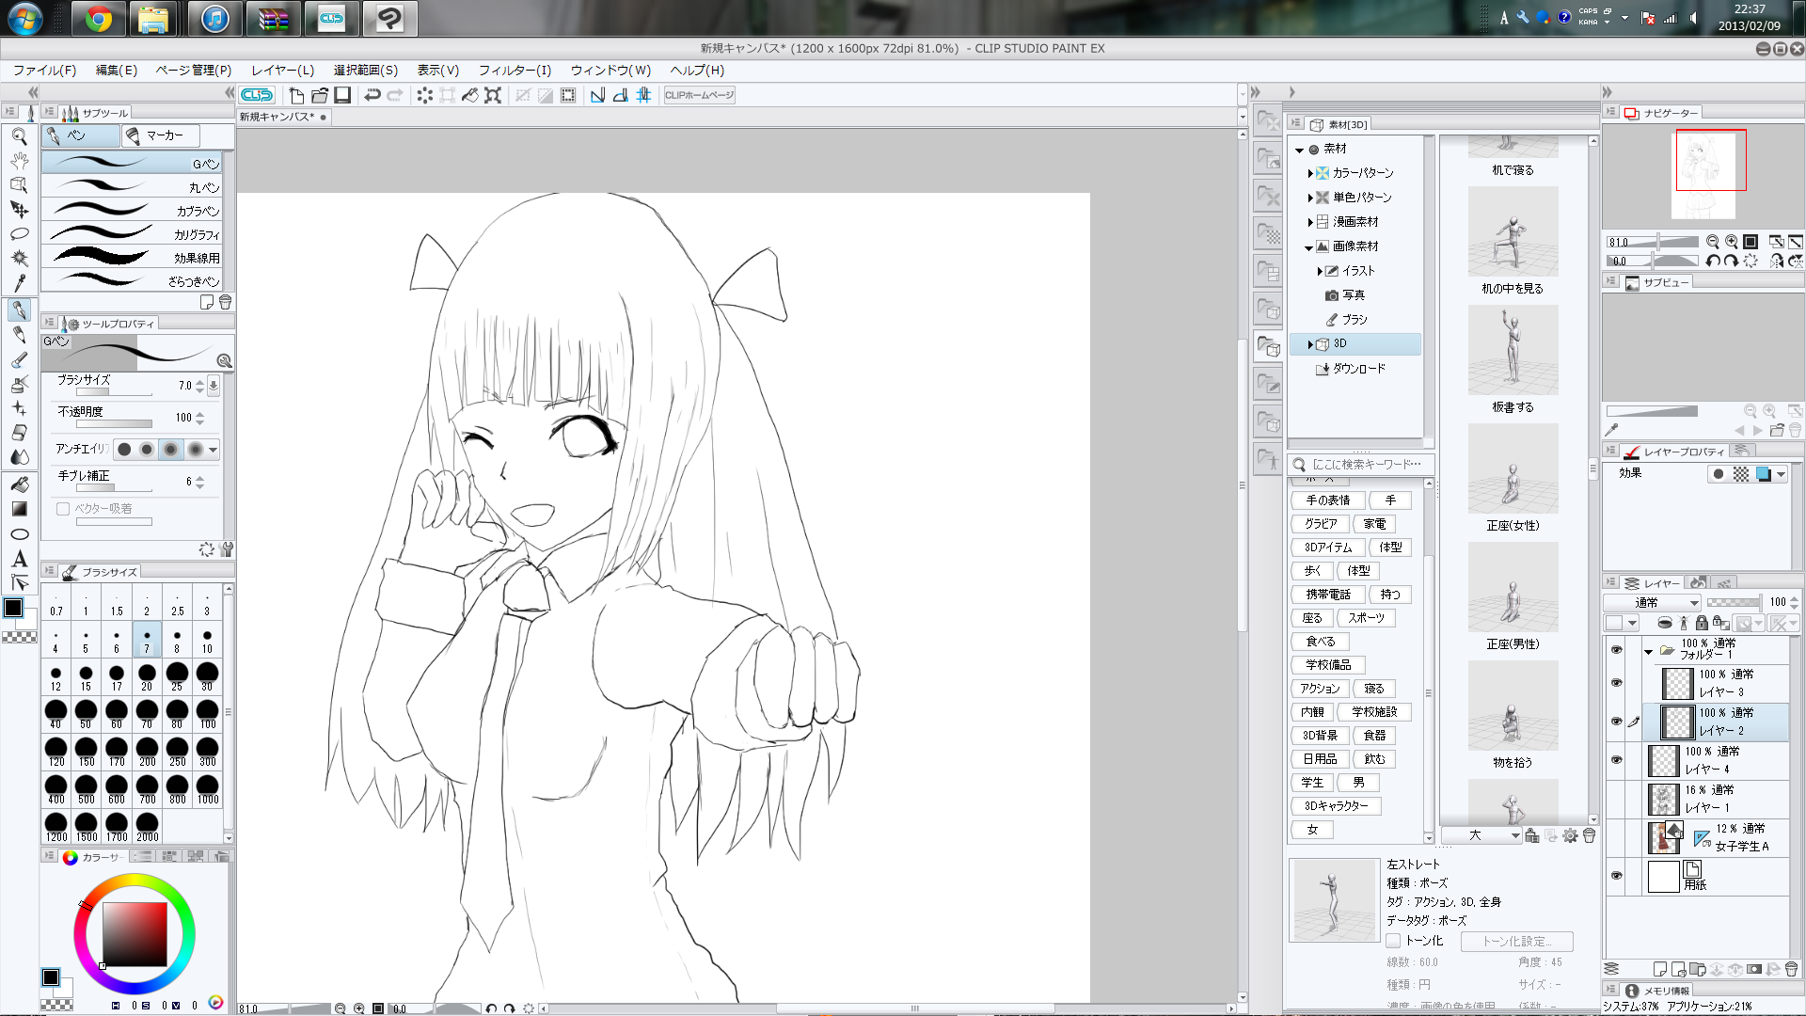Select the Hand move tool

19,161
